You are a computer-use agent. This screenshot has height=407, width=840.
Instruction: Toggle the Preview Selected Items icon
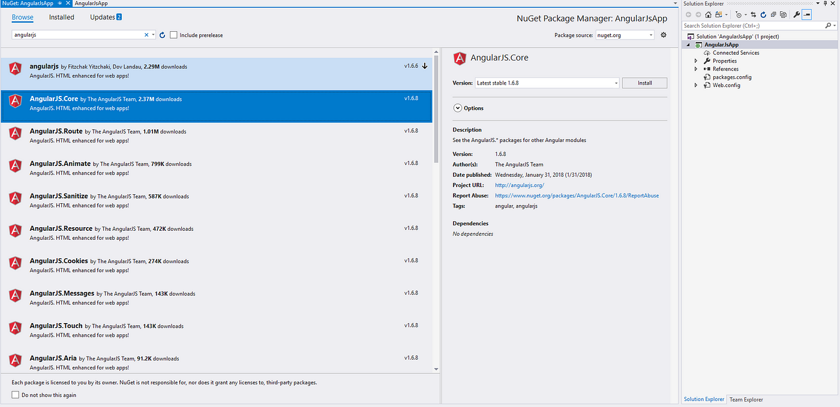pyautogui.click(x=806, y=14)
